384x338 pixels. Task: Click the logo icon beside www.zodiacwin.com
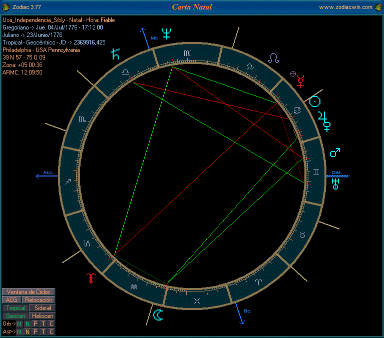(378, 7)
